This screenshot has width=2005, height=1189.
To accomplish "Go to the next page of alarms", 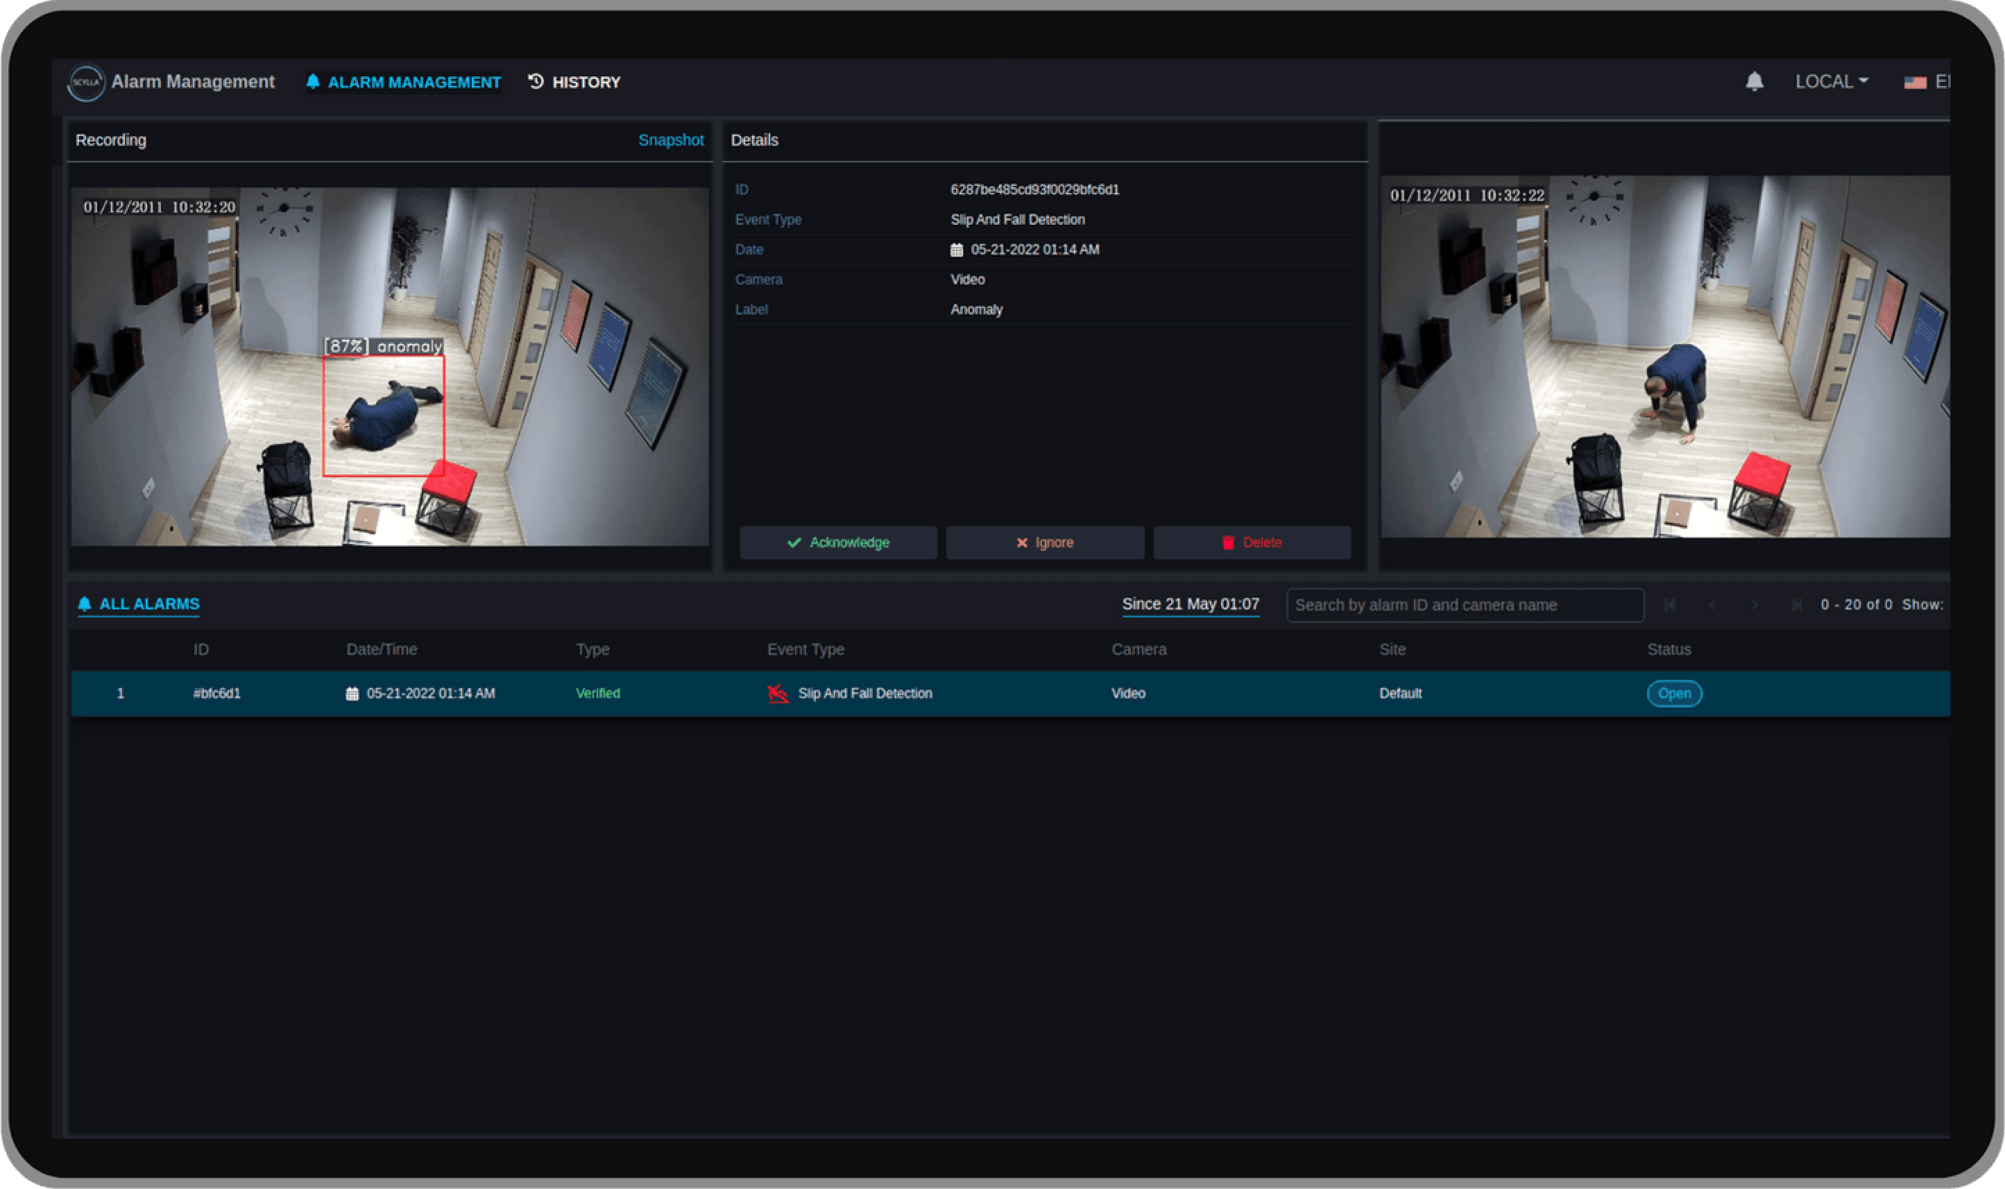I will pos(1755,605).
